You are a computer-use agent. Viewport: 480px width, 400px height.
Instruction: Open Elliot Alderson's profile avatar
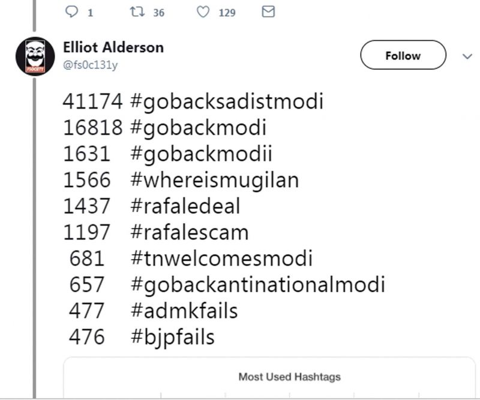(35, 56)
